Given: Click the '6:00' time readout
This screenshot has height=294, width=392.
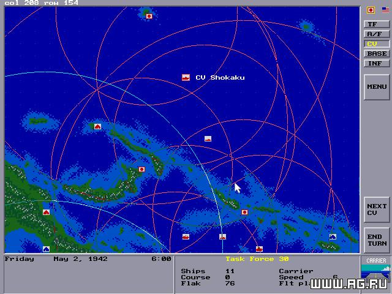Looking at the screenshot, I should pos(161,259).
